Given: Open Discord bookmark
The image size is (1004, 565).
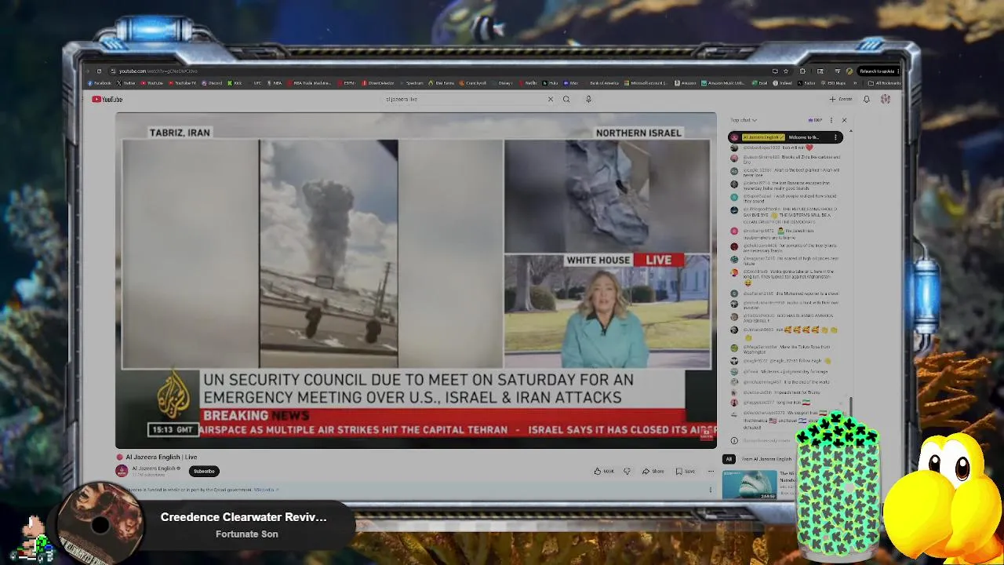Looking at the screenshot, I should [x=212, y=83].
